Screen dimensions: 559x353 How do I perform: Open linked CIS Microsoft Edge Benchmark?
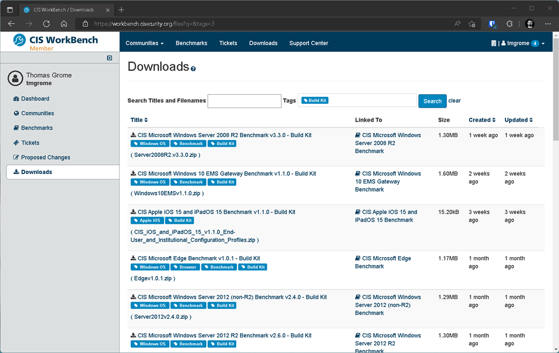pos(383,262)
